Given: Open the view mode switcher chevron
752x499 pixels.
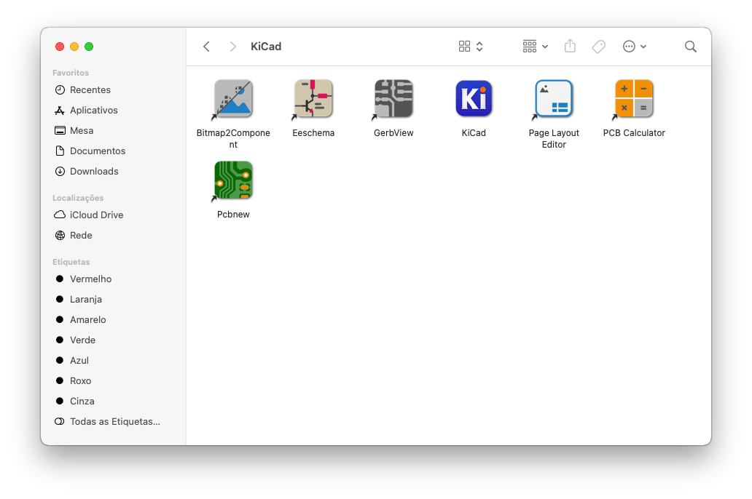Looking at the screenshot, I should pyautogui.click(x=479, y=46).
